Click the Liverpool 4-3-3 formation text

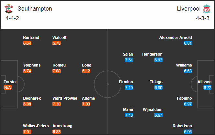pos(203,18)
